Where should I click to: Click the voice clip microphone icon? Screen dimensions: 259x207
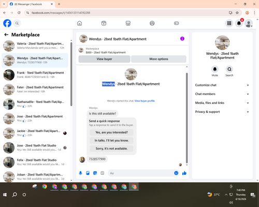point(80,173)
